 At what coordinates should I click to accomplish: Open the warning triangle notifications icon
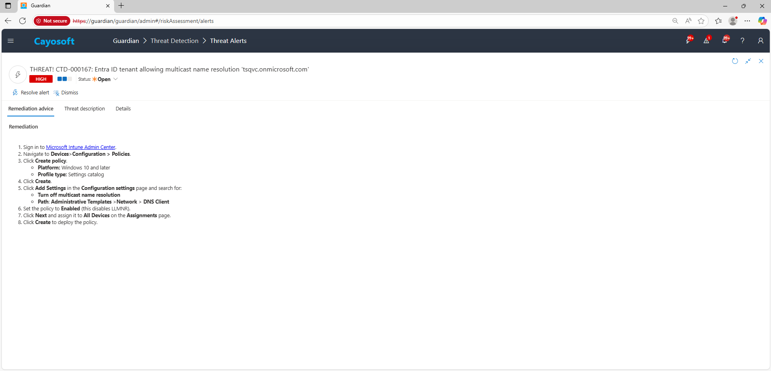click(x=706, y=41)
